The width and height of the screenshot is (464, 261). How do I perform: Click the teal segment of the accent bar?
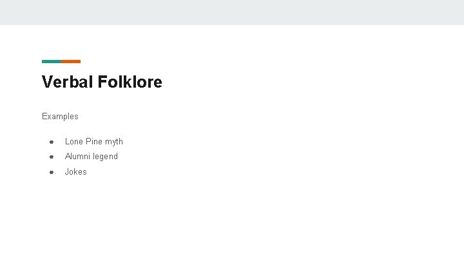point(52,61)
